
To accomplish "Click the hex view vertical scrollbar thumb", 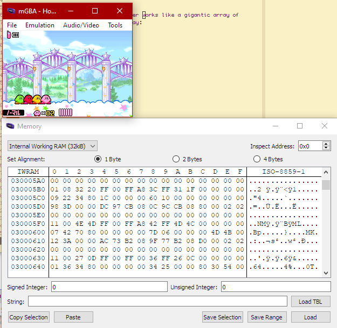I will (x=326, y=185).
